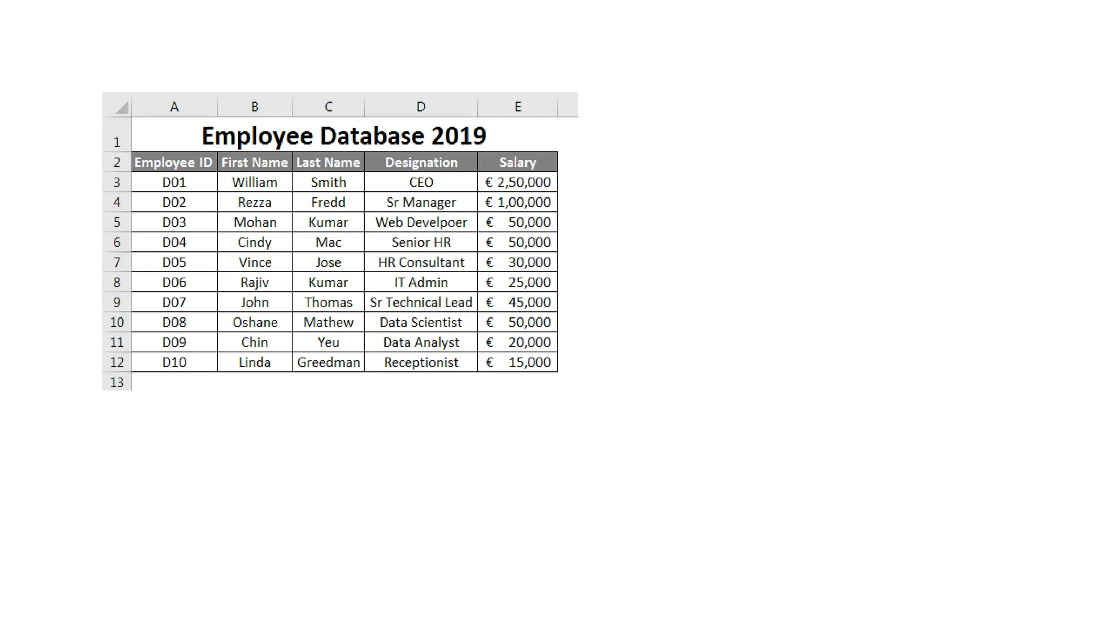Select cell containing Senior HR
The width and height of the screenshot is (1113, 626).
click(421, 242)
